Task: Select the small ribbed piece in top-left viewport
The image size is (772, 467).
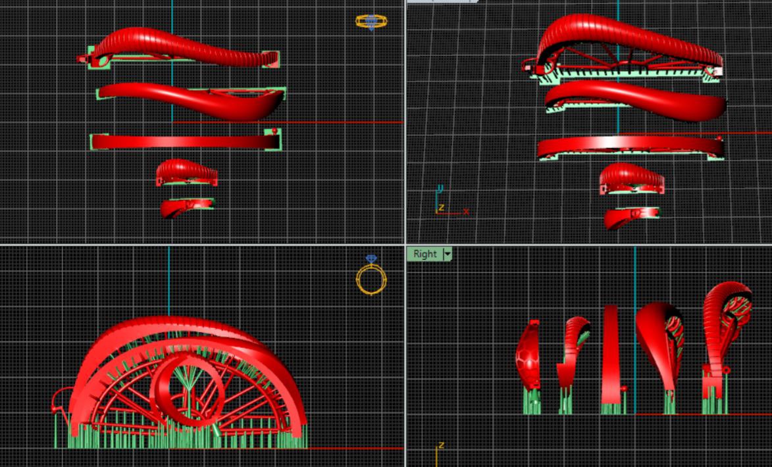Action: [x=187, y=172]
